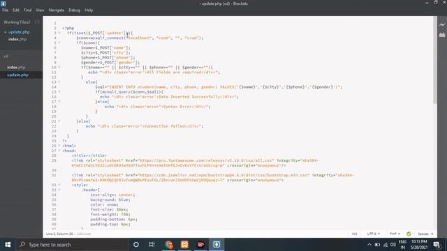The image size is (447, 251).
Task: Open the File menu
Action: coord(5,10)
